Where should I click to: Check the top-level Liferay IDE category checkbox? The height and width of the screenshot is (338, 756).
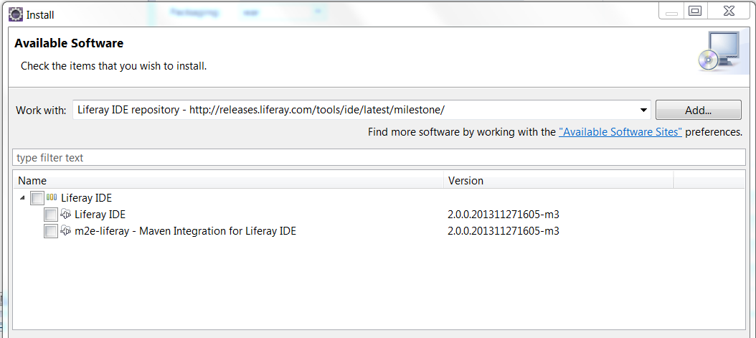37,198
